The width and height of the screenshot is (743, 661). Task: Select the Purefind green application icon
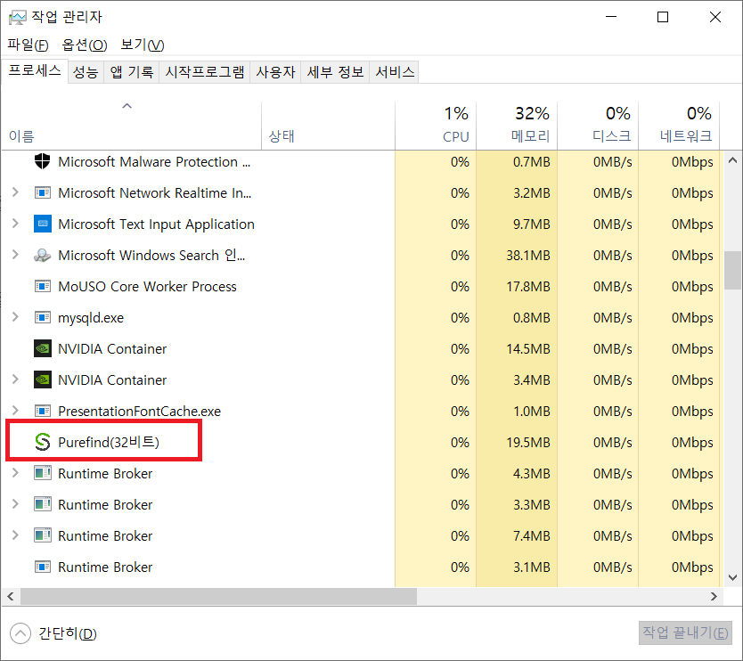(43, 442)
